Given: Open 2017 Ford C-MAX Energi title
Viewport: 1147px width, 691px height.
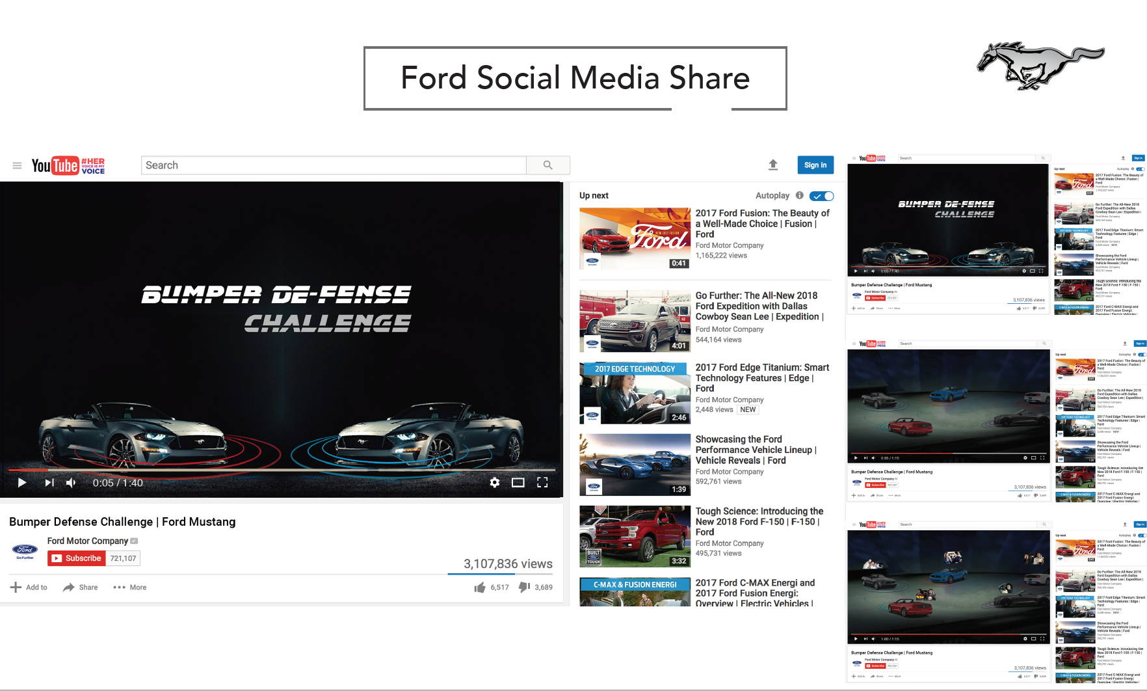Looking at the screenshot, I should point(755,593).
